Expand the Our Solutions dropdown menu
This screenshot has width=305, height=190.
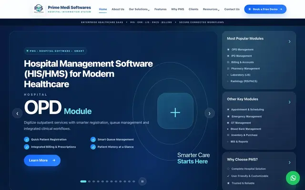(x=139, y=9)
